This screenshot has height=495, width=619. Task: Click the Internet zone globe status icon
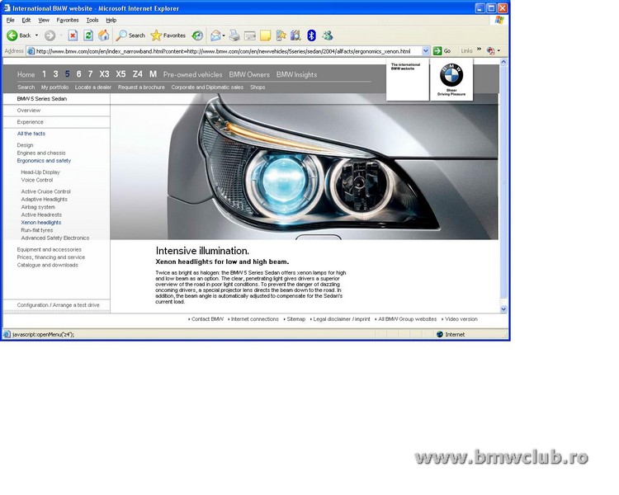click(440, 334)
